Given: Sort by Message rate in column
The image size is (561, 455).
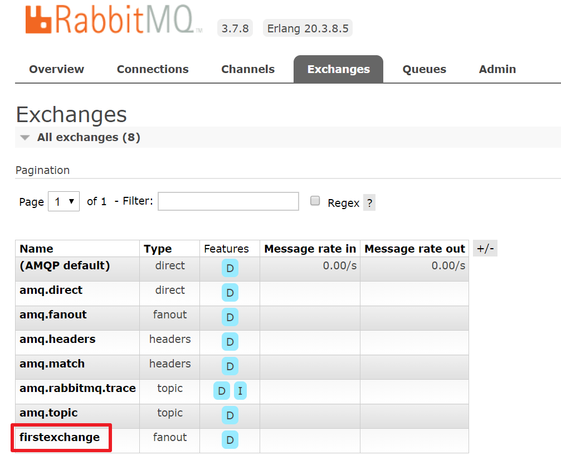Looking at the screenshot, I should tap(310, 249).
